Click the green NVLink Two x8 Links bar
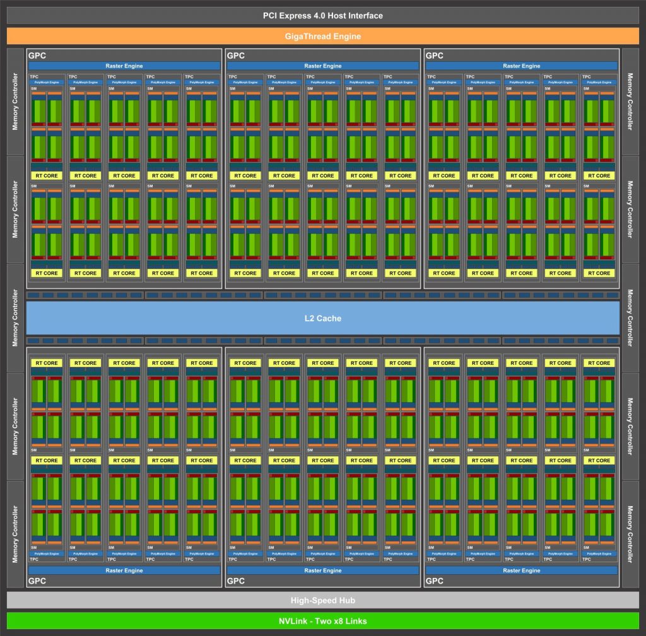646x636 pixels. 322,621
